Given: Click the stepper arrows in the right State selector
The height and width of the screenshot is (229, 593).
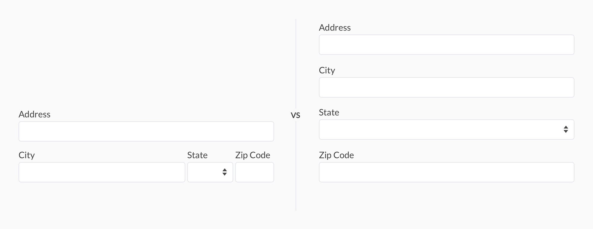Looking at the screenshot, I should tap(566, 130).
